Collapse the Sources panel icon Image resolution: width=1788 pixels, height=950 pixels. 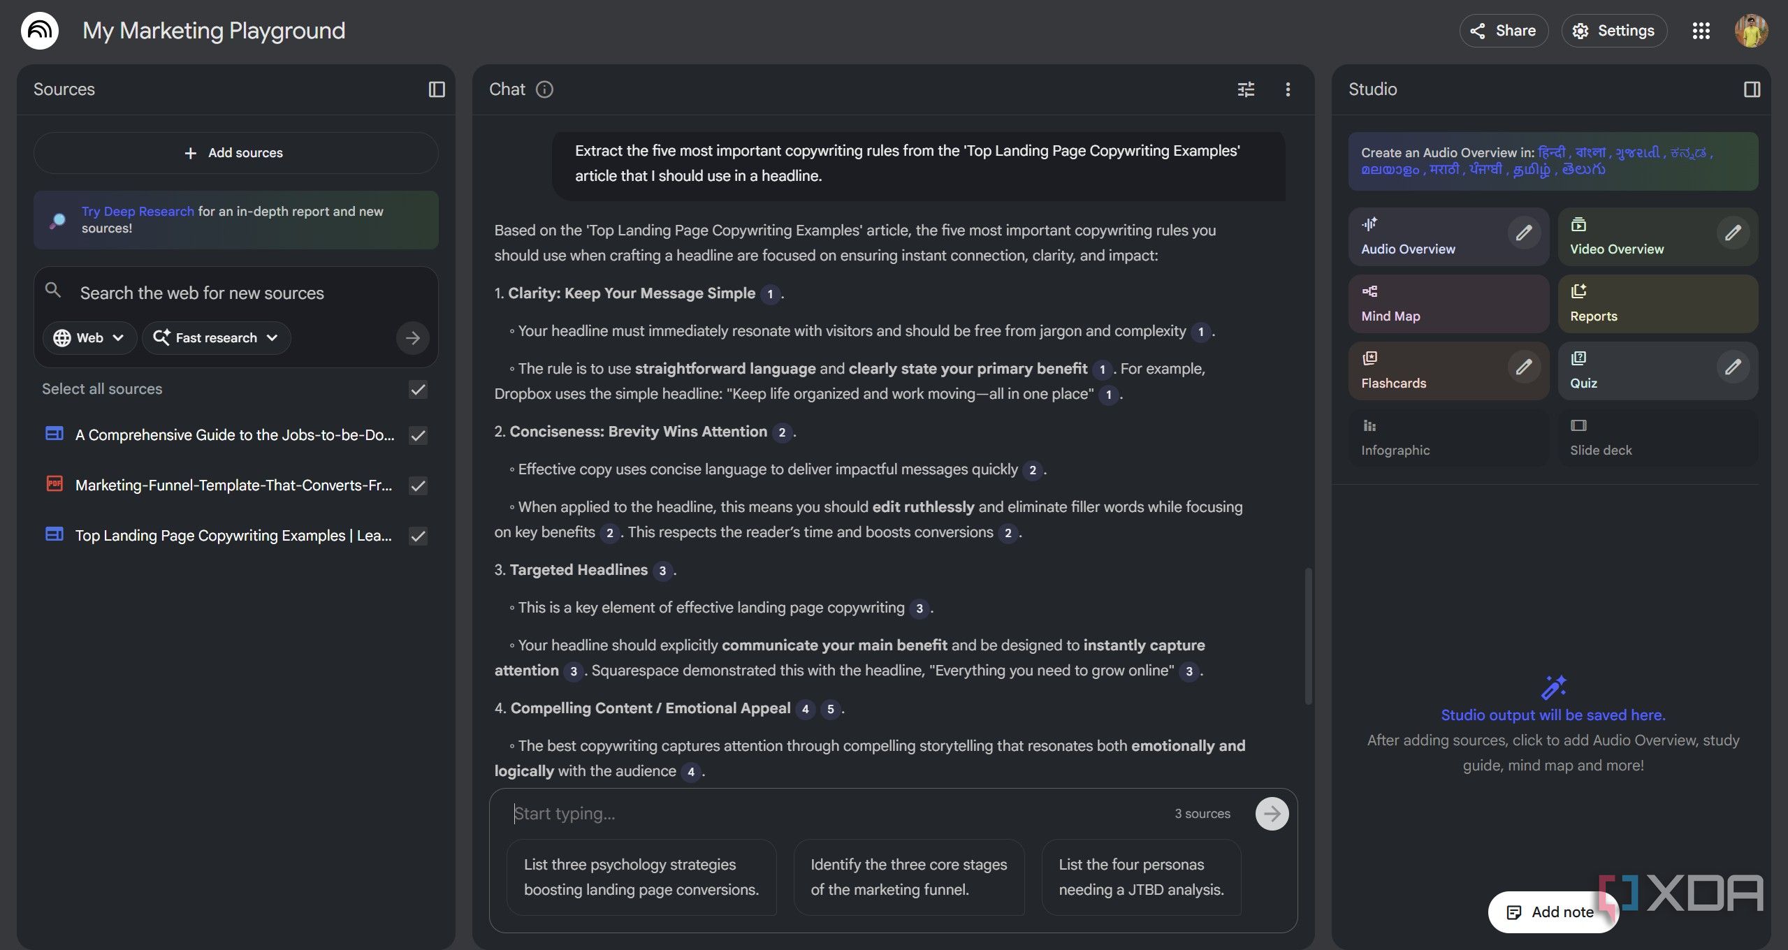(437, 89)
